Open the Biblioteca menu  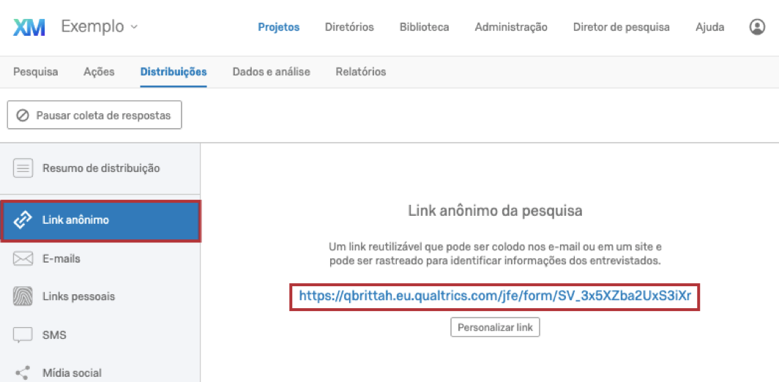425,27
